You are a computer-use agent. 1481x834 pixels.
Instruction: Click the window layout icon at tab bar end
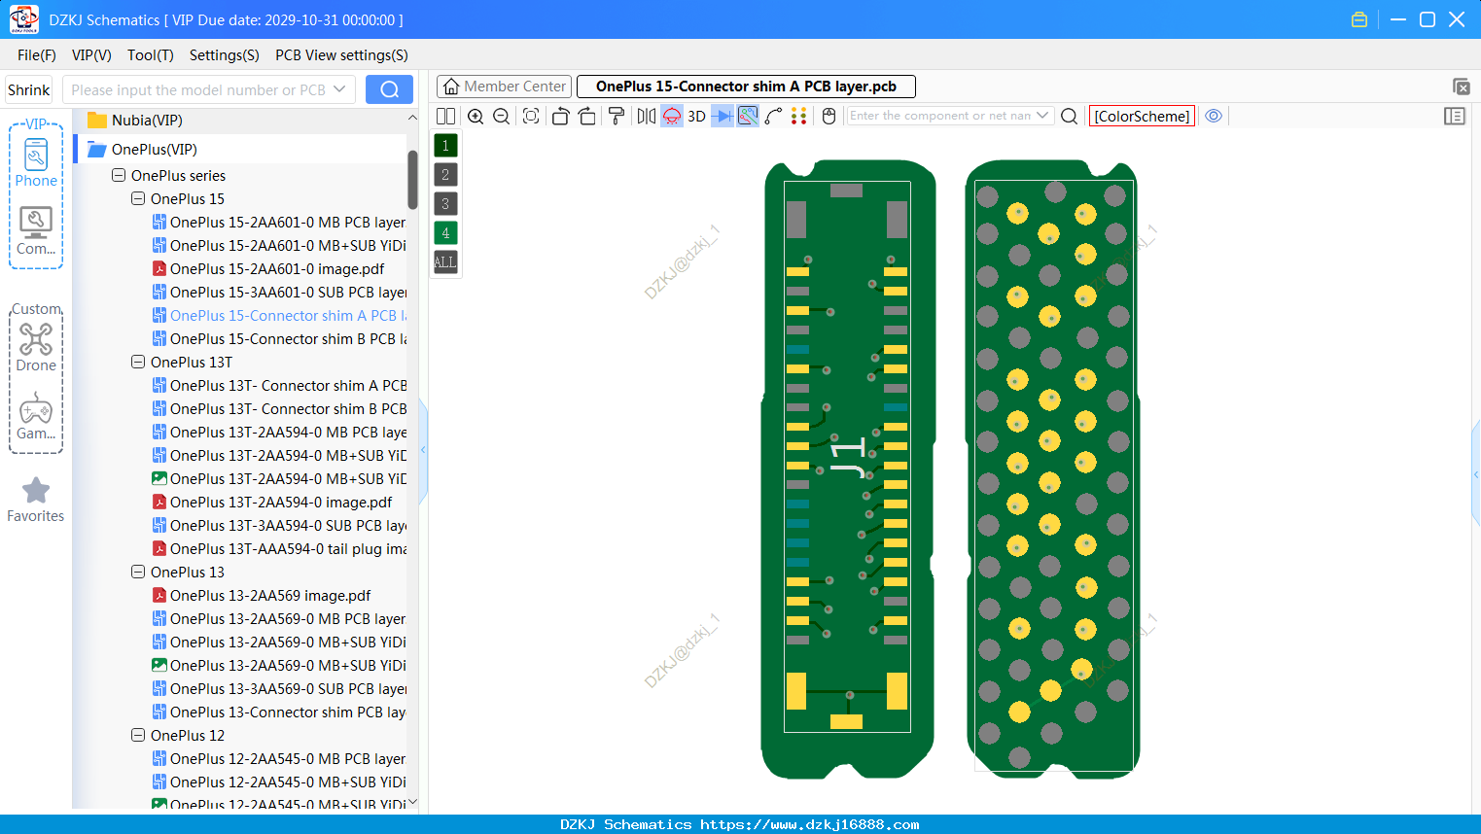[1461, 87]
